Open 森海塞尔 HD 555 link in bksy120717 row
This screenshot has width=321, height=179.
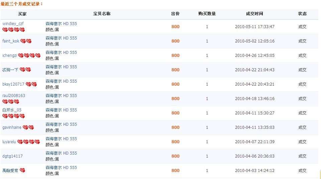point(61,81)
